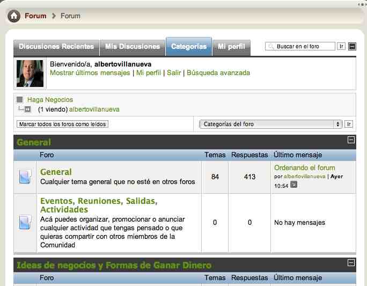Select the Eventos forum folder icon
This screenshot has width=367, height=286.
pyautogui.click(x=25, y=222)
